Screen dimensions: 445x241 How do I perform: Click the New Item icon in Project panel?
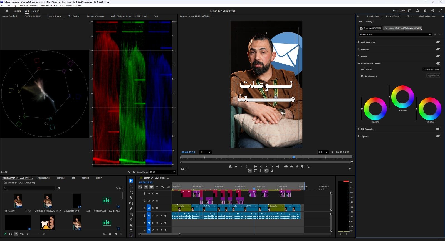[115, 234]
